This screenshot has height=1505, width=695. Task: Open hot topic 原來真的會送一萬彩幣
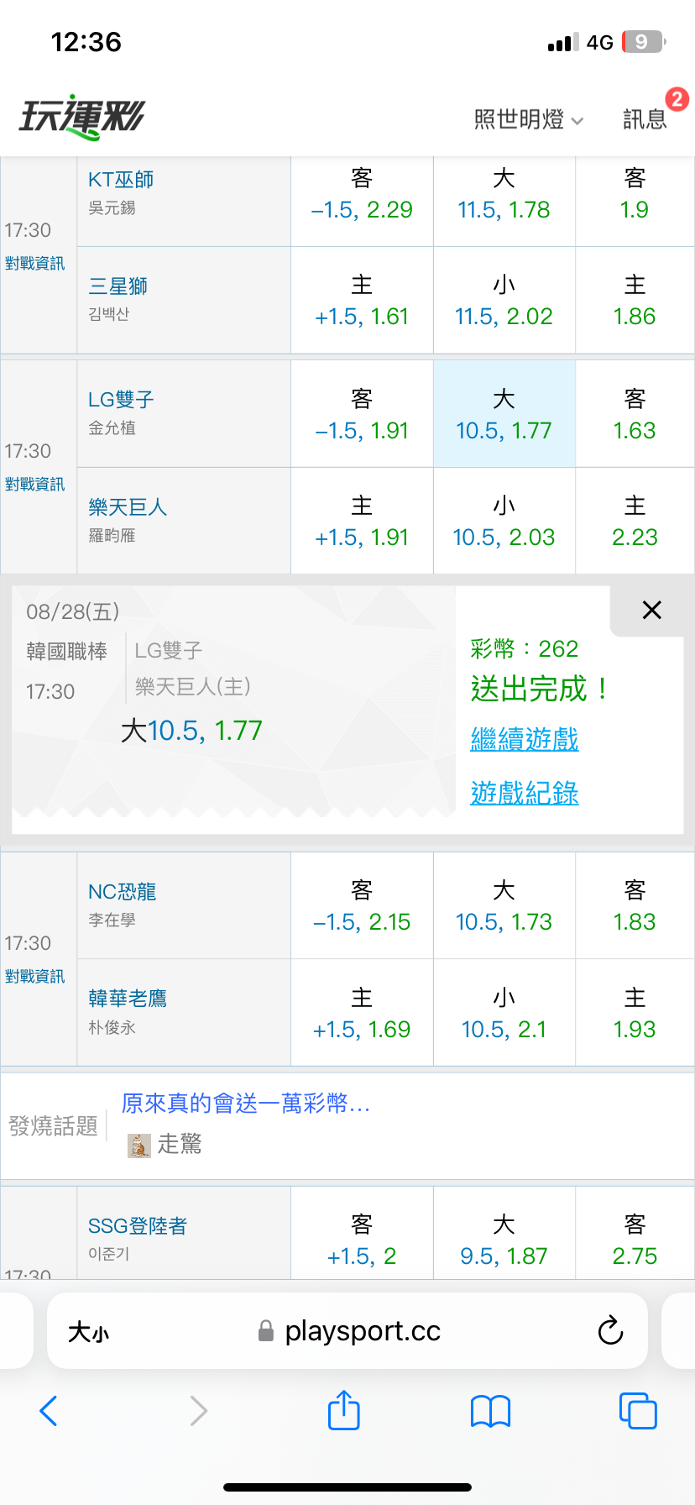(x=245, y=1103)
